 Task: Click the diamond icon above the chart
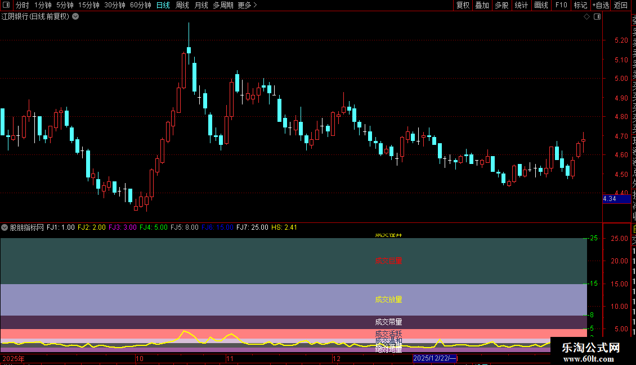click(x=586, y=17)
